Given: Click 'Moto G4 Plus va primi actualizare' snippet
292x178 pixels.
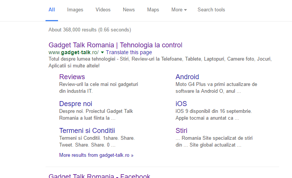Looking at the screenshot, I should (x=216, y=87).
